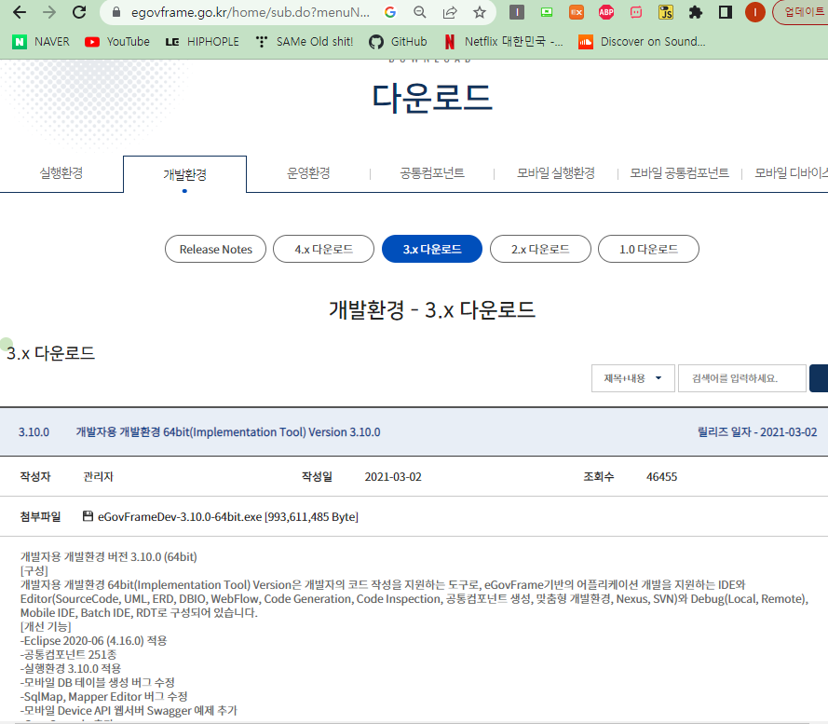Screen dimensions: 828x724
Task: Switch to the 공통컴포넌트 tab
Action: [432, 173]
